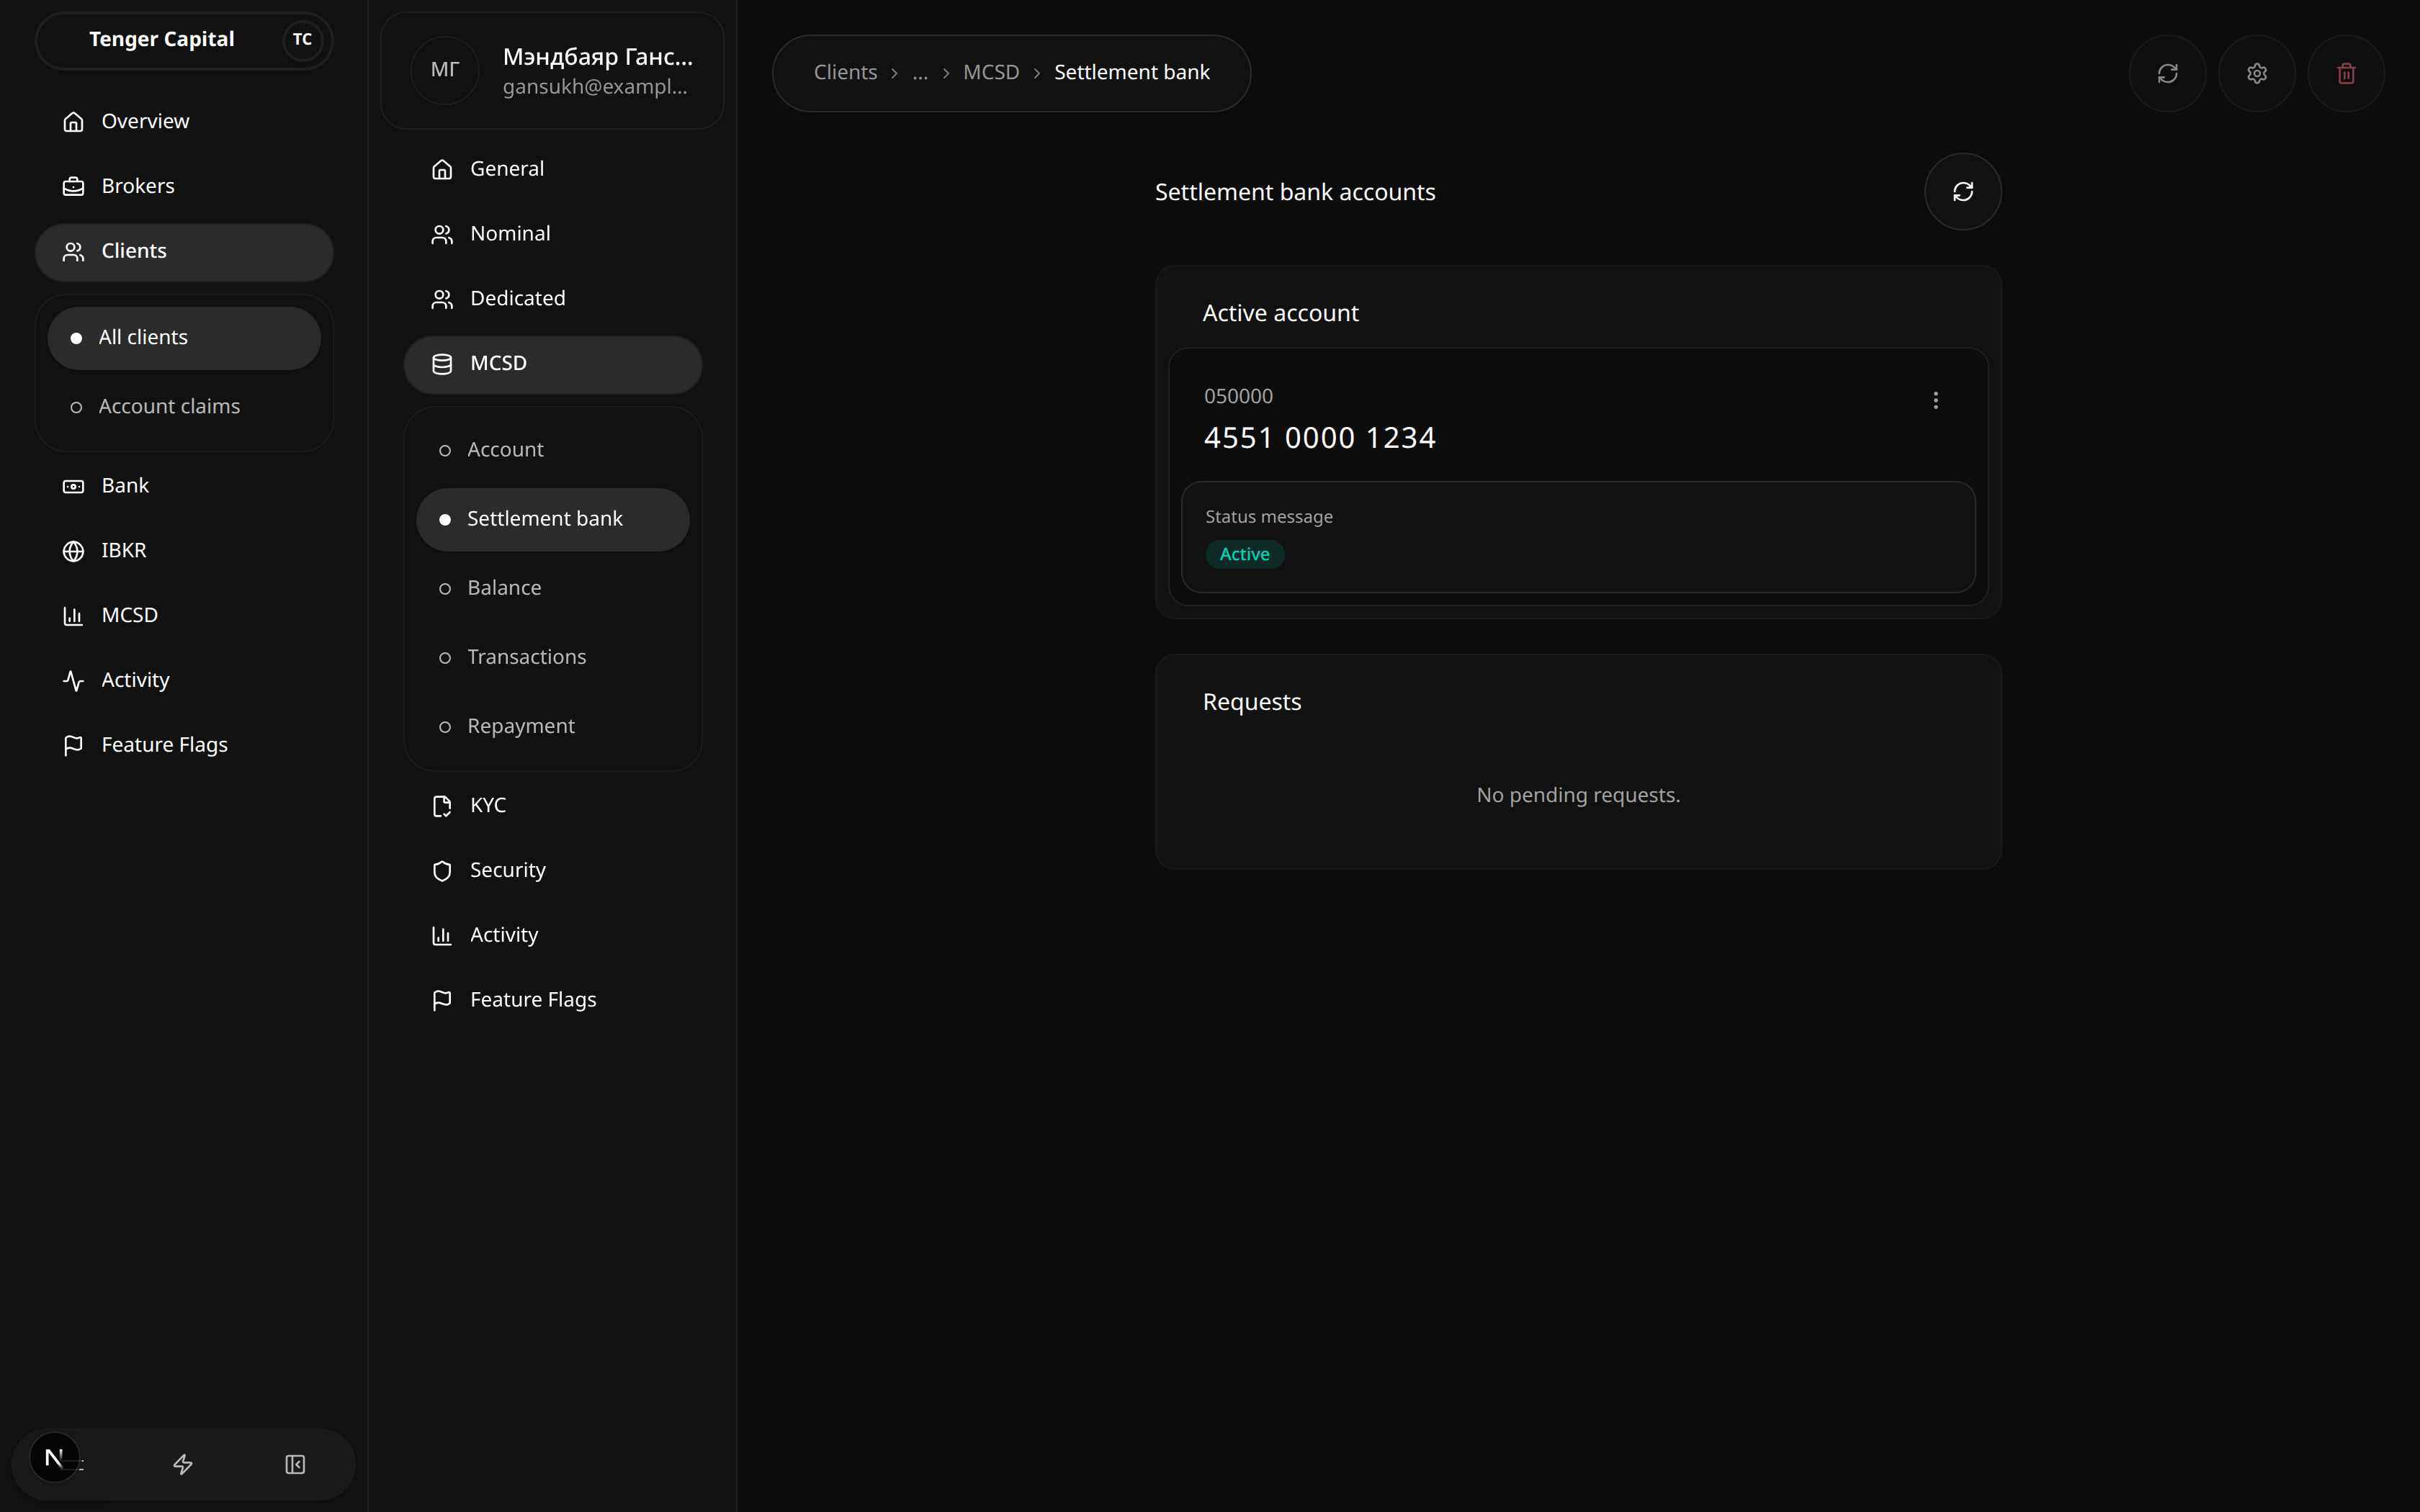Open Transactions sub-item
The image size is (2420, 1512).
[x=552, y=657]
